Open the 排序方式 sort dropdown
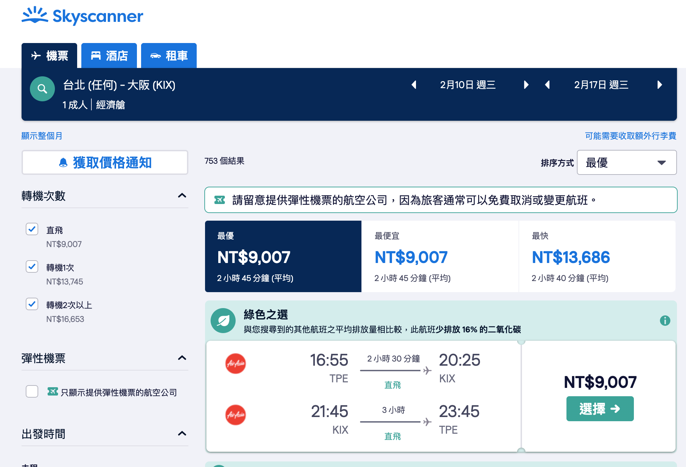The width and height of the screenshot is (686, 467). pos(627,162)
